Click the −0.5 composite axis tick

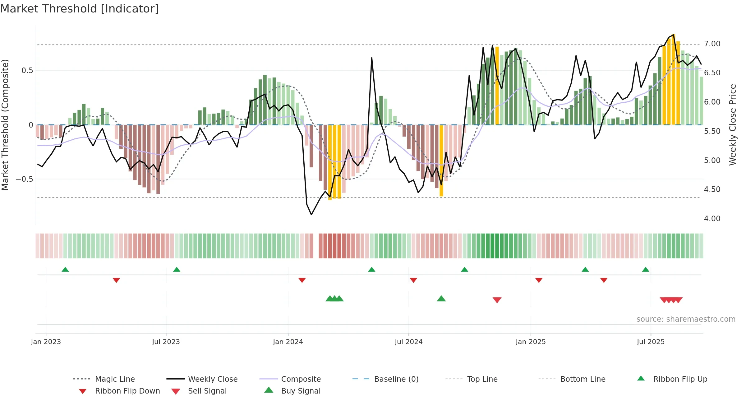click(25, 179)
